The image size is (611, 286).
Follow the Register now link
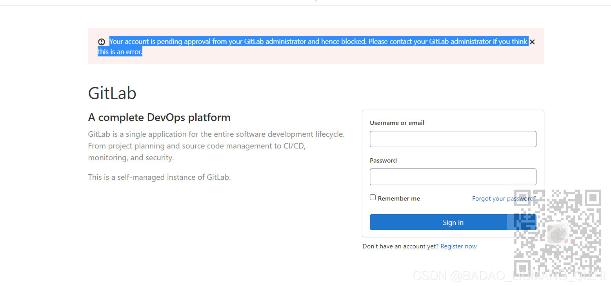click(458, 246)
